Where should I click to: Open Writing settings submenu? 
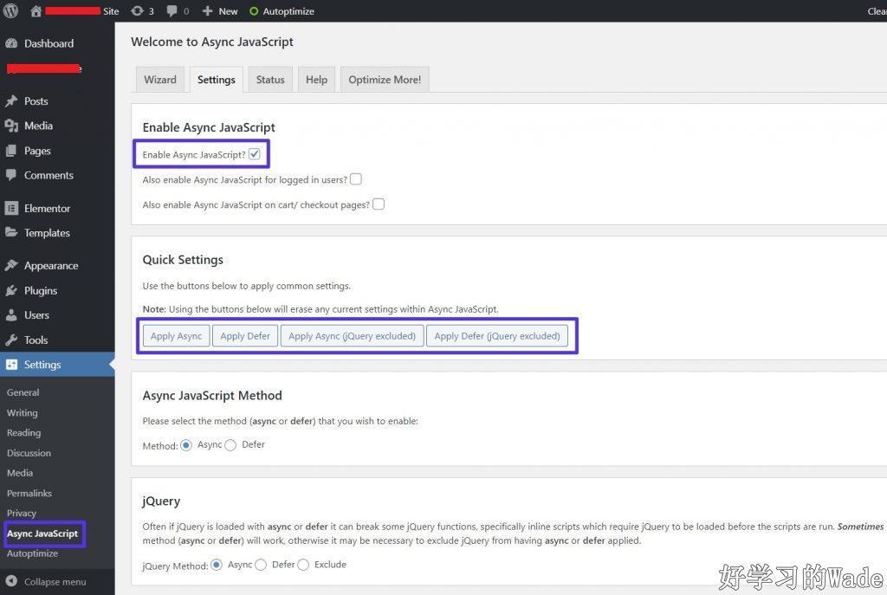click(22, 413)
